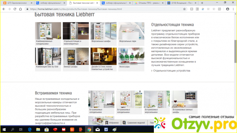Go to browser home page icon
This screenshot has height=133, width=237.
[20, 9]
